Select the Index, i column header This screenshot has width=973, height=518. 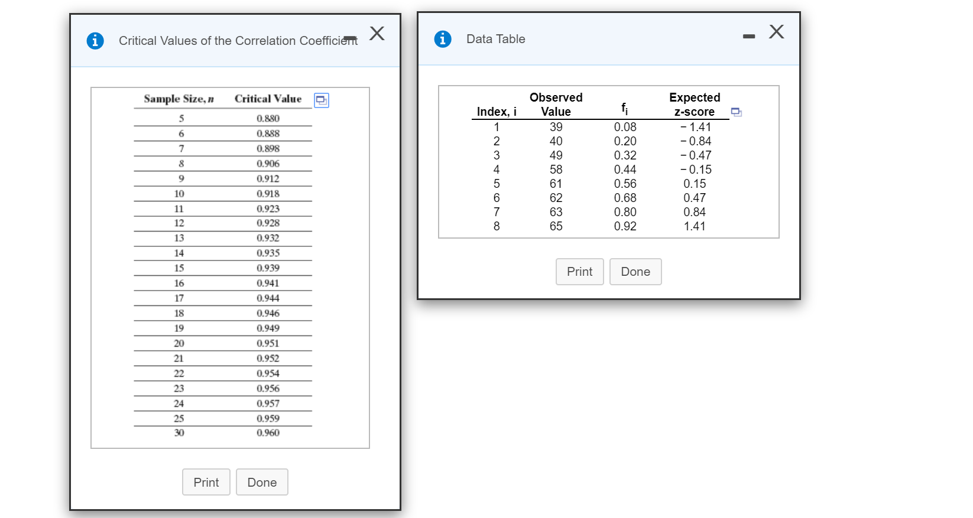coord(497,112)
